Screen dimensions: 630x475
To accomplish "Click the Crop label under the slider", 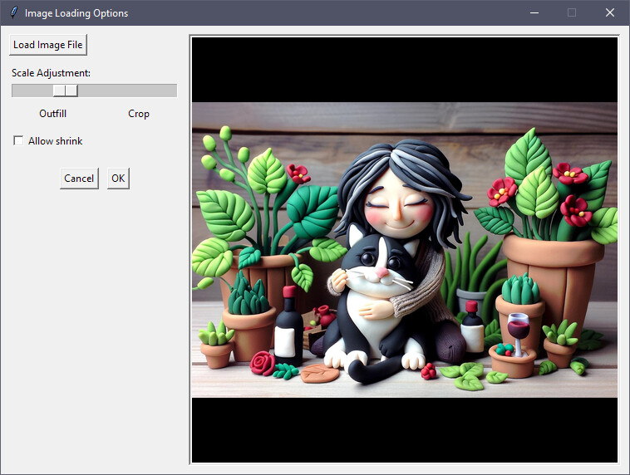I will pos(139,114).
